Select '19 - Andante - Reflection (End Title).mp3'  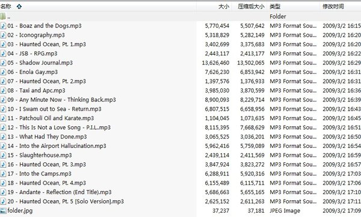click(x=60, y=192)
